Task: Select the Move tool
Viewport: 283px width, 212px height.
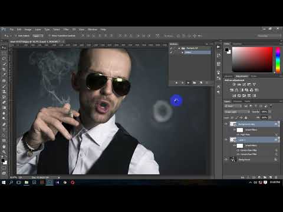Action: tap(4, 48)
